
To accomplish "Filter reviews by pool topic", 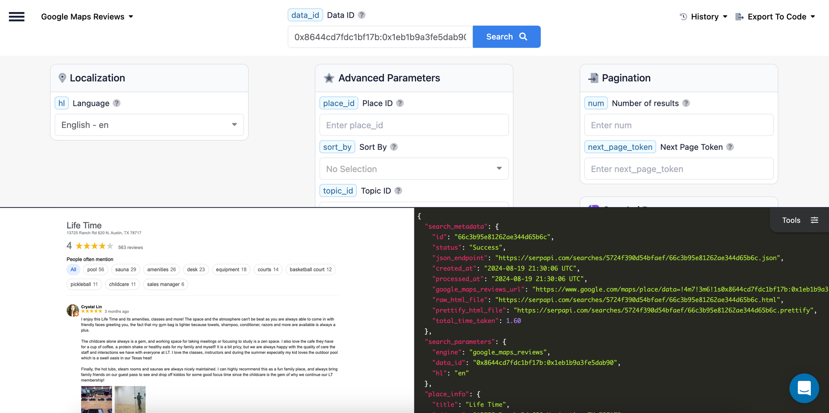I will click(x=96, y=269).
